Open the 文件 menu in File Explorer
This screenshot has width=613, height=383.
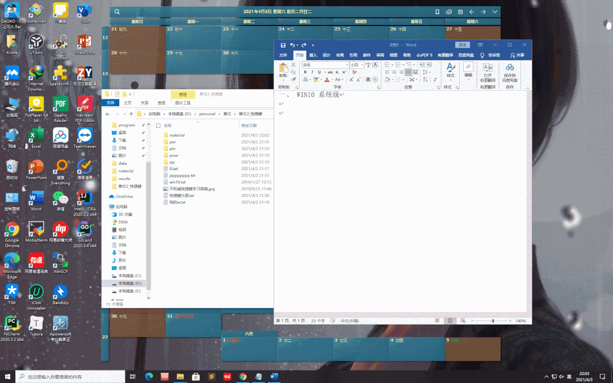pos(111,103)
